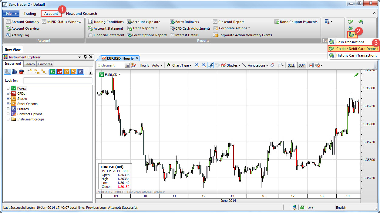Open the EURUSD symbol dropdown on chart
This screenshot has height=213, width=380.
point(120,74)
